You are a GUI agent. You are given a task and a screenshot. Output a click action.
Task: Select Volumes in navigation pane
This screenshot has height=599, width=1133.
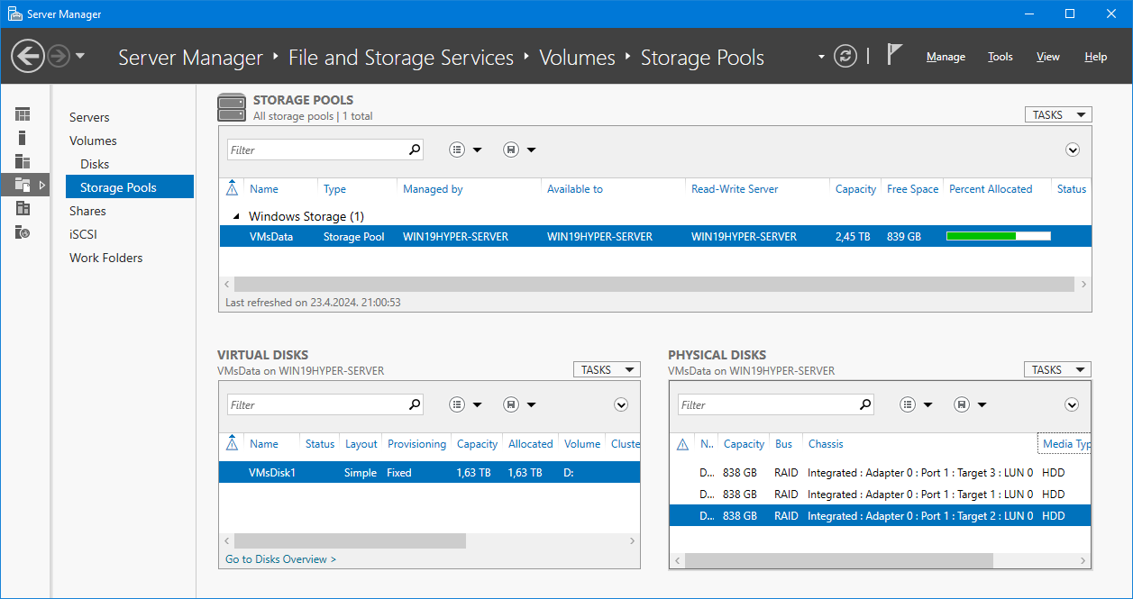(93, 141)
